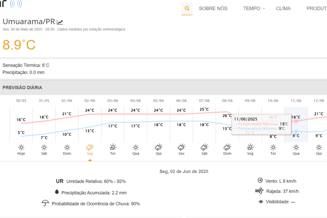The image size is (327, 218).
Task: Select the 11/06 max temperature point on chart
Action: coord(296,121)
